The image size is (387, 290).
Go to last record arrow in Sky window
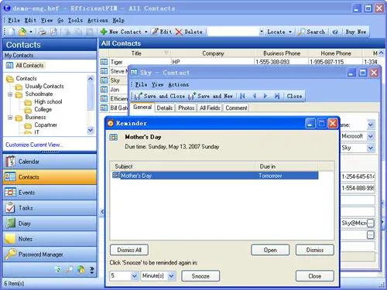pos(276,96)
